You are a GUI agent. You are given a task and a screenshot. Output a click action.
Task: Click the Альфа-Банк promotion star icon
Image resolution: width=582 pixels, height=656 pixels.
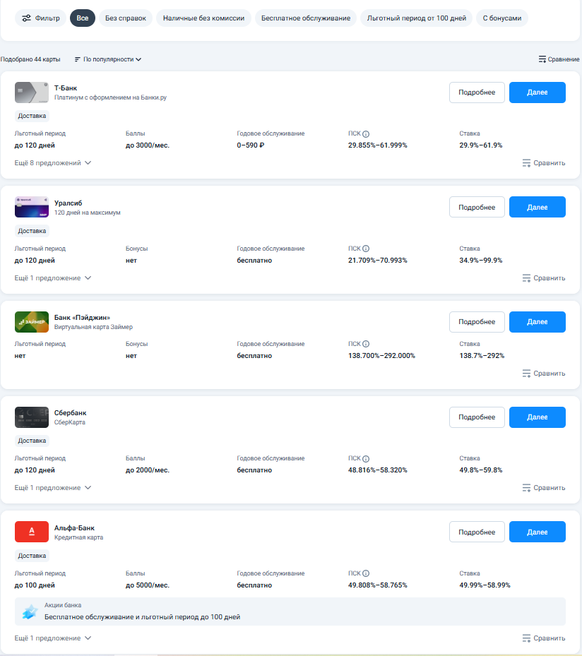(x=30, y=612)
